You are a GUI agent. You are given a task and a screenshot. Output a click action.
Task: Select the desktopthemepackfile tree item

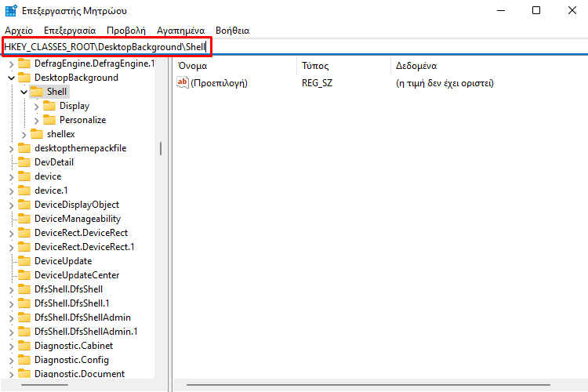click(80, 148)
